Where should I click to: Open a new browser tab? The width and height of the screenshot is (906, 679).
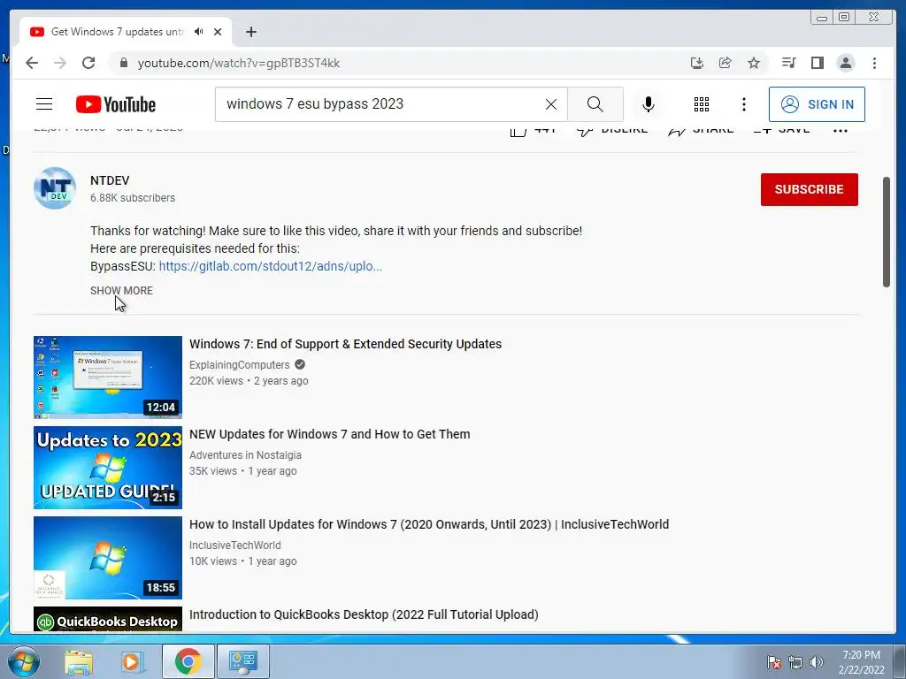[250, 32]
